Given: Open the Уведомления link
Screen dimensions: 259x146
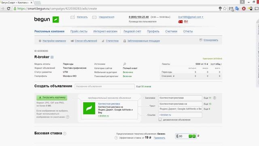Looking at the screenshot, I should point(106,17).
